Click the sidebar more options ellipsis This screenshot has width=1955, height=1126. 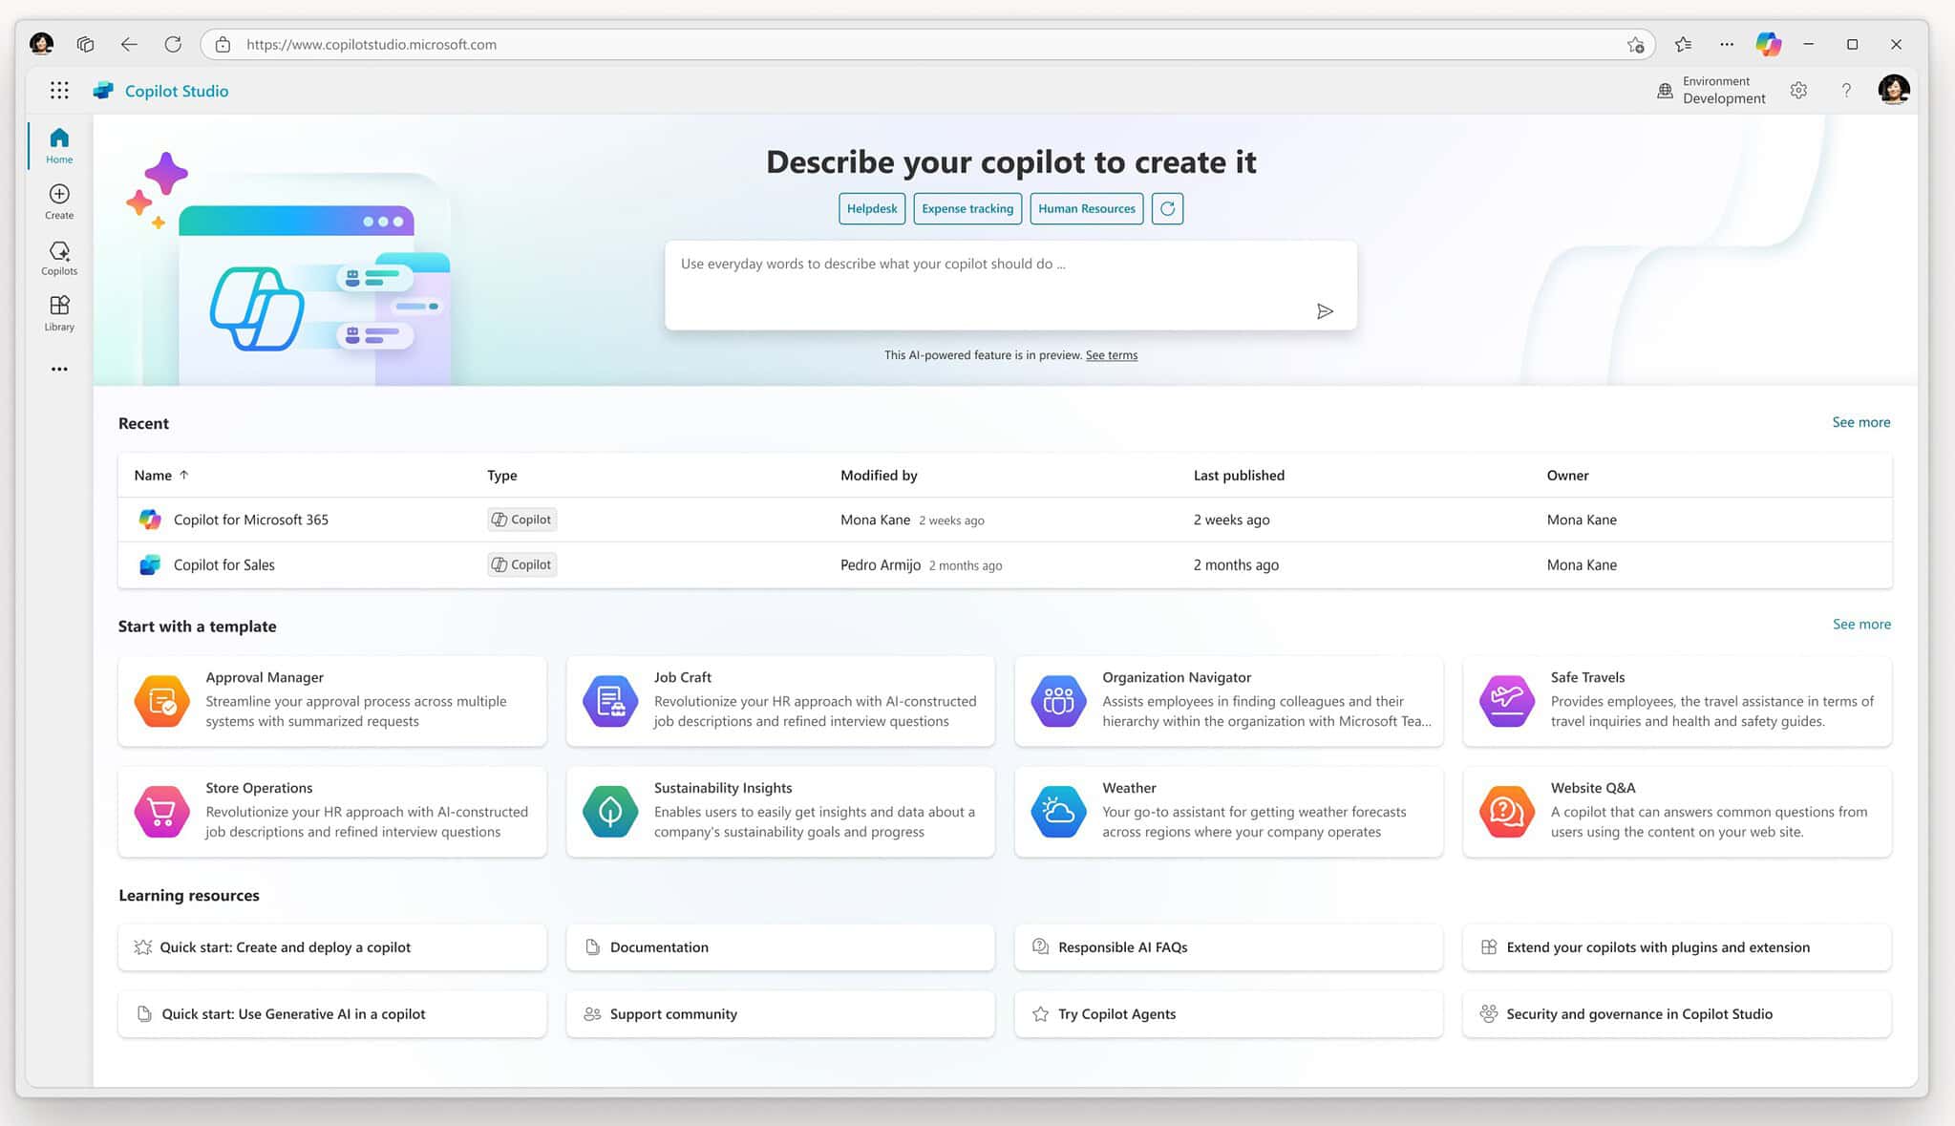point(58,369)
